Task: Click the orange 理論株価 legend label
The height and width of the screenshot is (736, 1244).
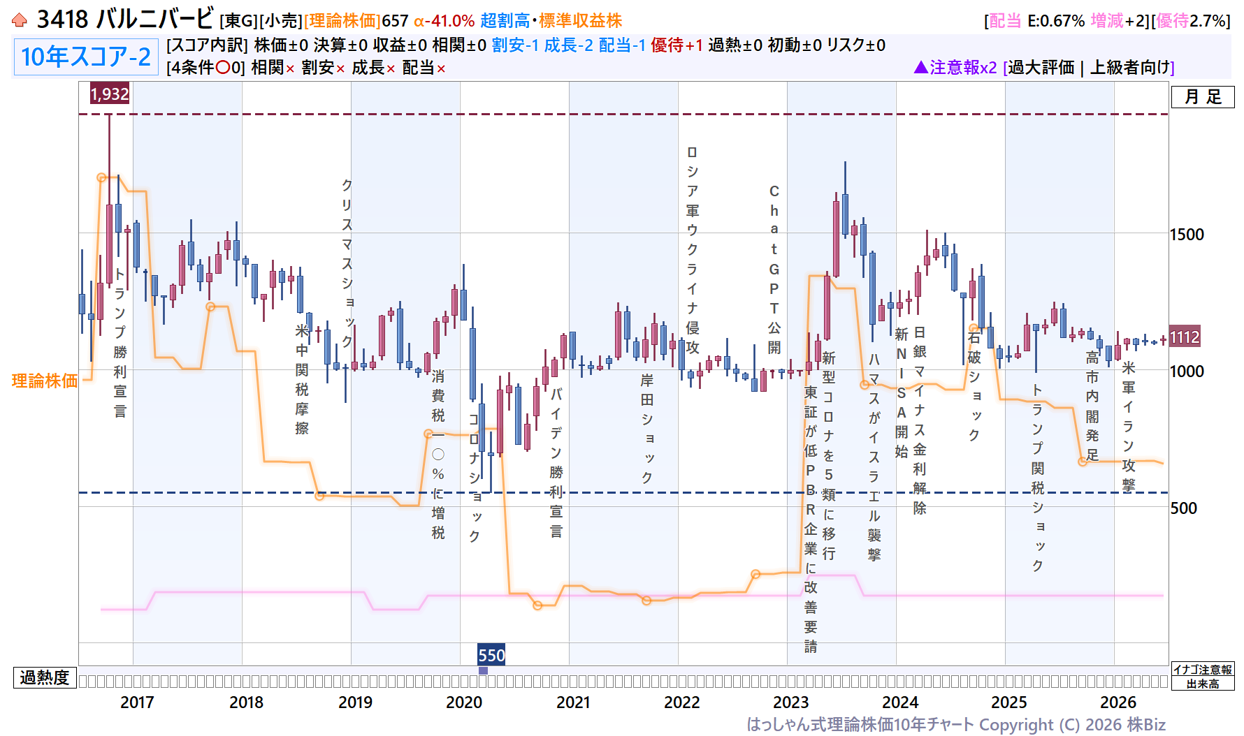Action: pyautogui.click(x=45, y=381)
